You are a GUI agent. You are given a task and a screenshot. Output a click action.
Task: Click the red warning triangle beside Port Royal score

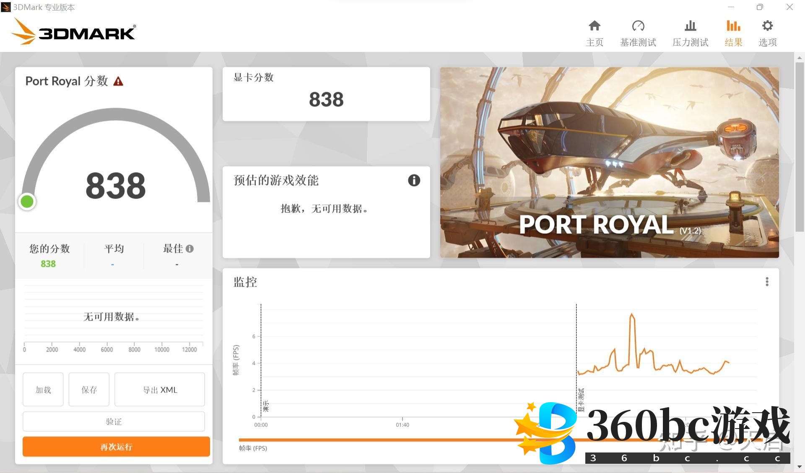click(118, 81)
